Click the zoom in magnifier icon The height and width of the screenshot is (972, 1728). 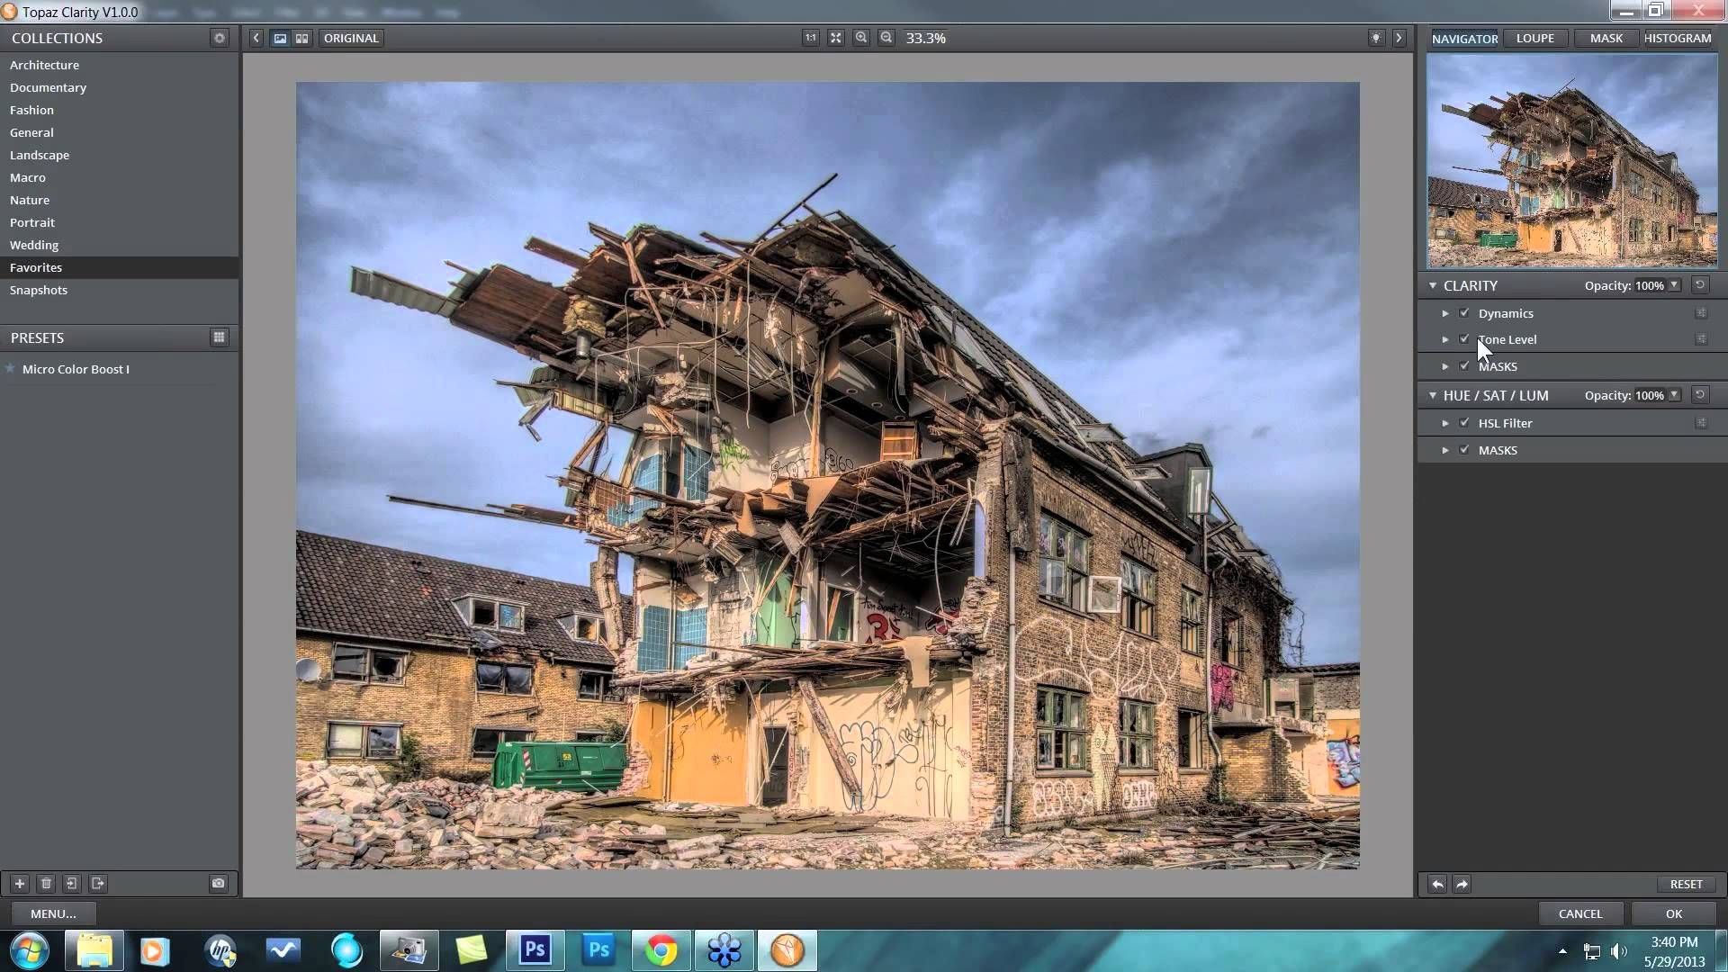coord(861,38)
